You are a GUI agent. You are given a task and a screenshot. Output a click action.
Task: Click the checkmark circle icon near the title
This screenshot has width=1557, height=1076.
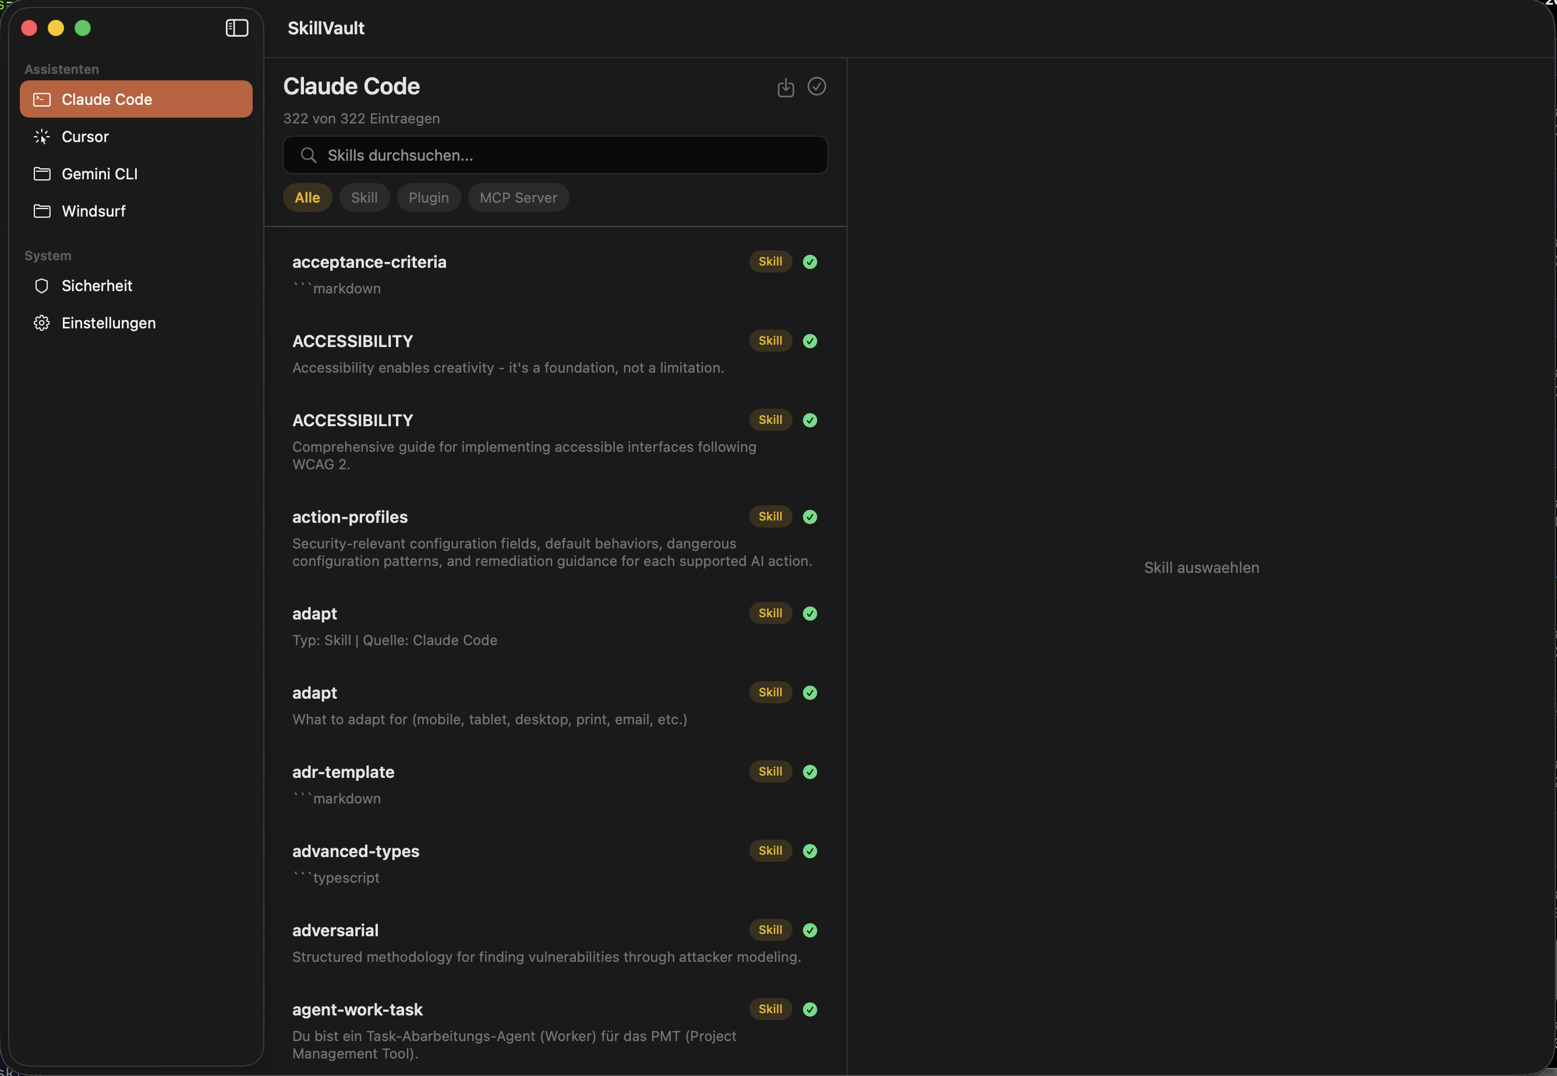[816, 87]
